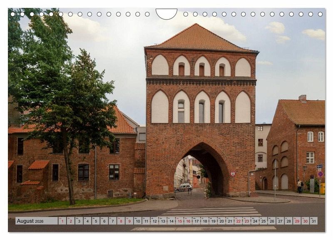The height and width of the screenshot is (240, 333).
Task: Select date 20 in the calendar strip
Action: 222,221
